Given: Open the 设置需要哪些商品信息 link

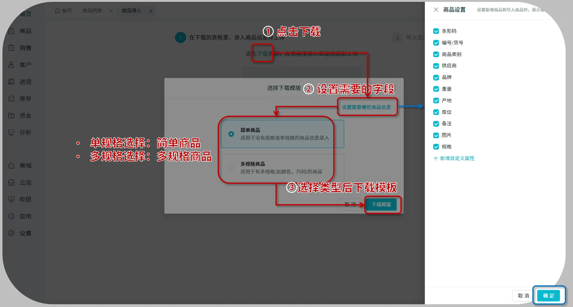Looking at the screenshot, I should coord(366,107).
